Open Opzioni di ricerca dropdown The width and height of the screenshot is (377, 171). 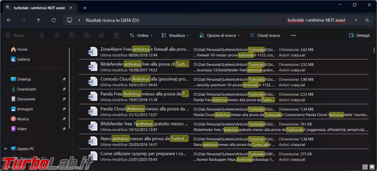click(x=220, y=35)
